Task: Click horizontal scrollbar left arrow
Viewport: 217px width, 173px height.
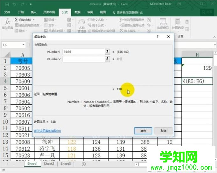Action: click(137, 164)
